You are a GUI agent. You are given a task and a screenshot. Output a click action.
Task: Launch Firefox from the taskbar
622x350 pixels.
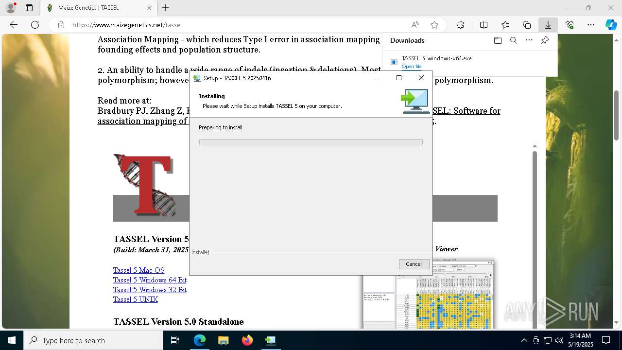tap(247, 340)
